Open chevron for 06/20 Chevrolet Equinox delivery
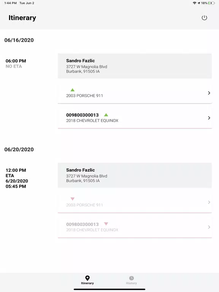The image size is (219, 292). [x=209, y=227]
